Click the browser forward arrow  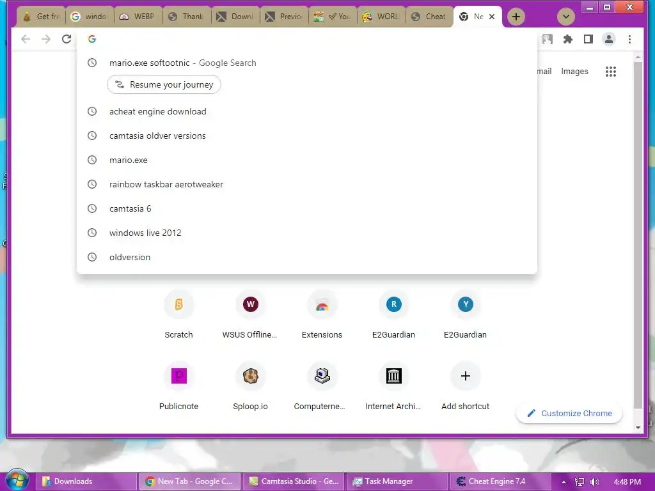[46, 39]
